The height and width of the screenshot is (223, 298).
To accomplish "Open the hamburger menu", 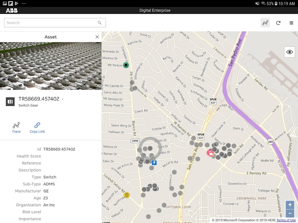I will (x=291, y=23).
